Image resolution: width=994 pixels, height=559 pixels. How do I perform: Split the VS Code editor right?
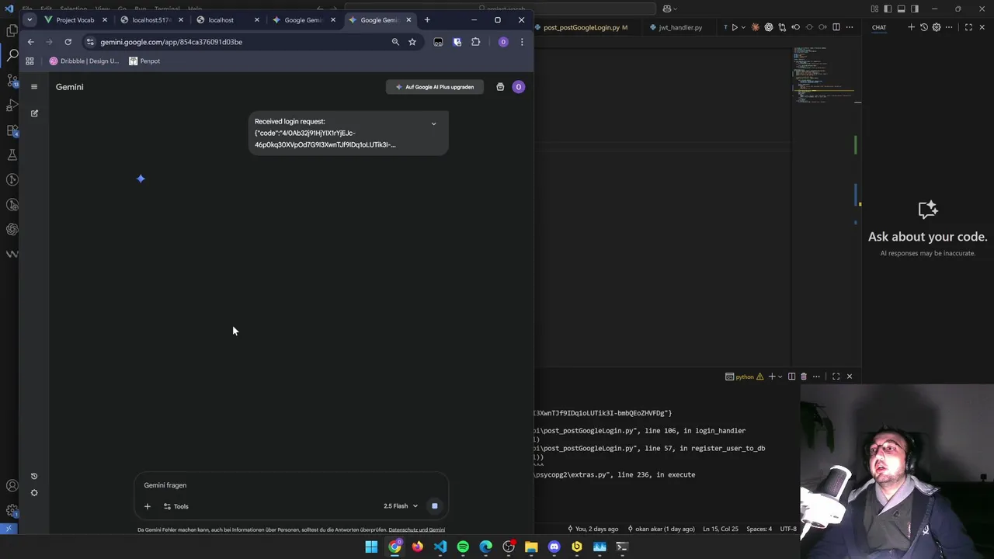(x=836, y=27)
